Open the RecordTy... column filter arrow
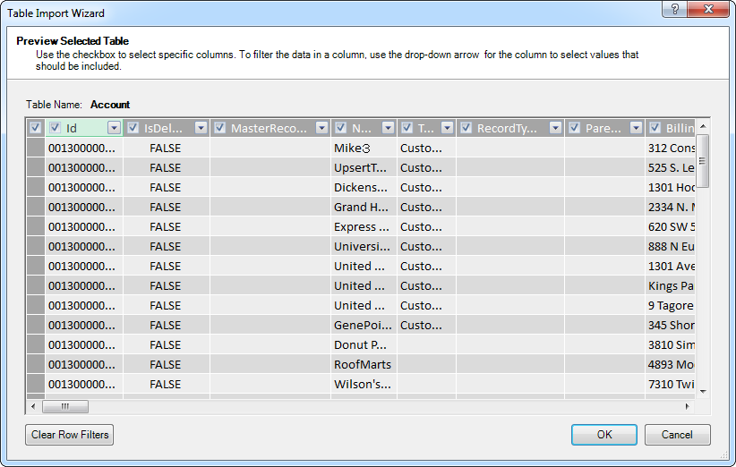Screen dimensions: 736x467 coord(555,128)
